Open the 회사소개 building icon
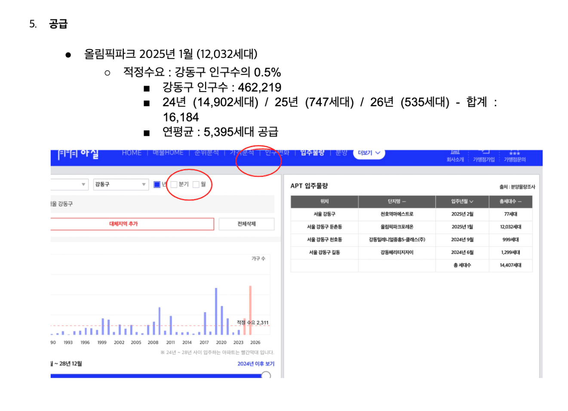The image size is (568, 411). [455, 153]
